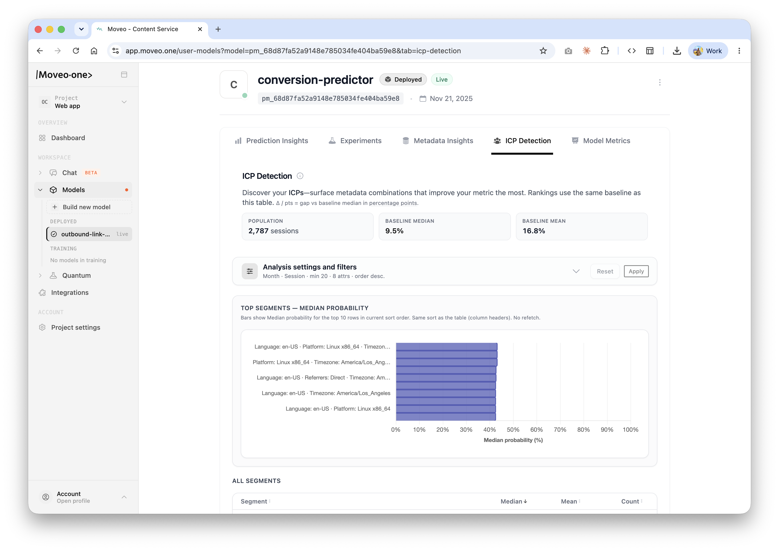
Task: Open a new browser tab
Action: click(x=218, y=29)
